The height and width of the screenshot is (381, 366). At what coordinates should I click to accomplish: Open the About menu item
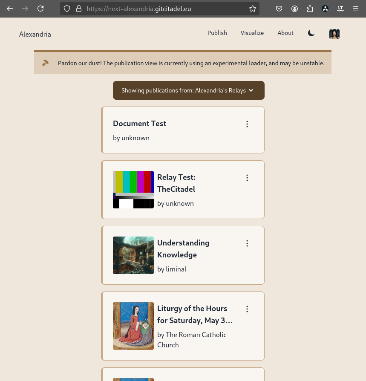click(x=285, y=33)
